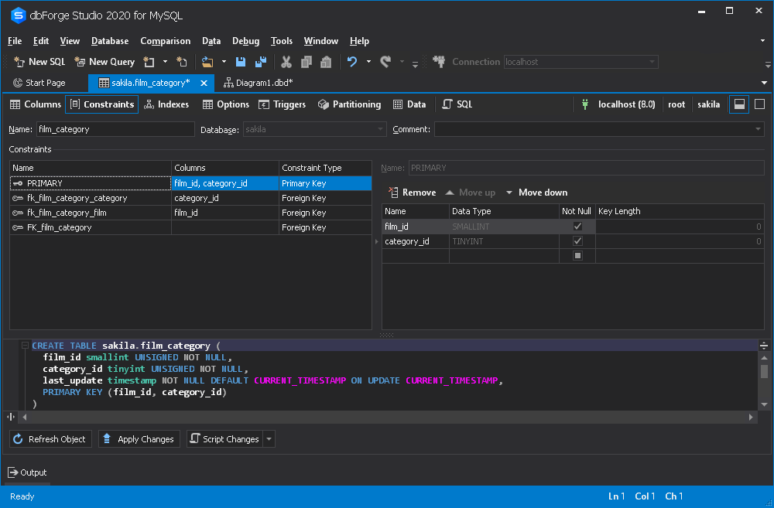Image resolution: width=774 pixels, height=508 pixels.
Task: Click the SQL editor horizontal scrollbar
Action: point(387,417)
